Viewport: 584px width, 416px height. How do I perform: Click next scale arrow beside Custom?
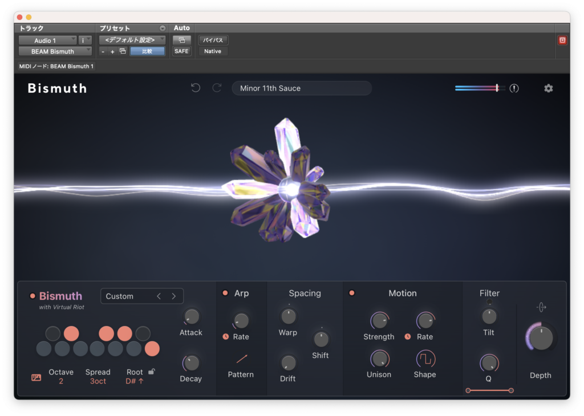(173, 296)
